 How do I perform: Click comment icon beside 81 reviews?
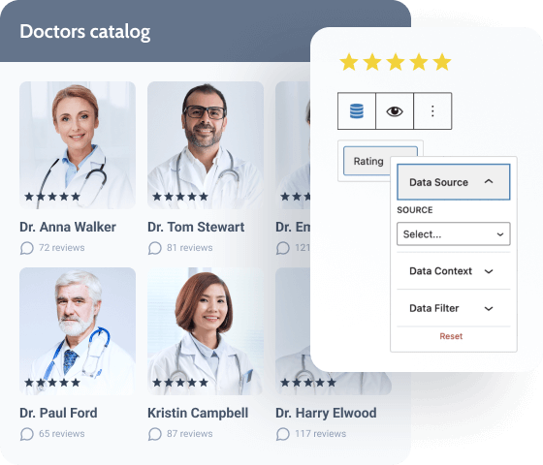(155, 248)
